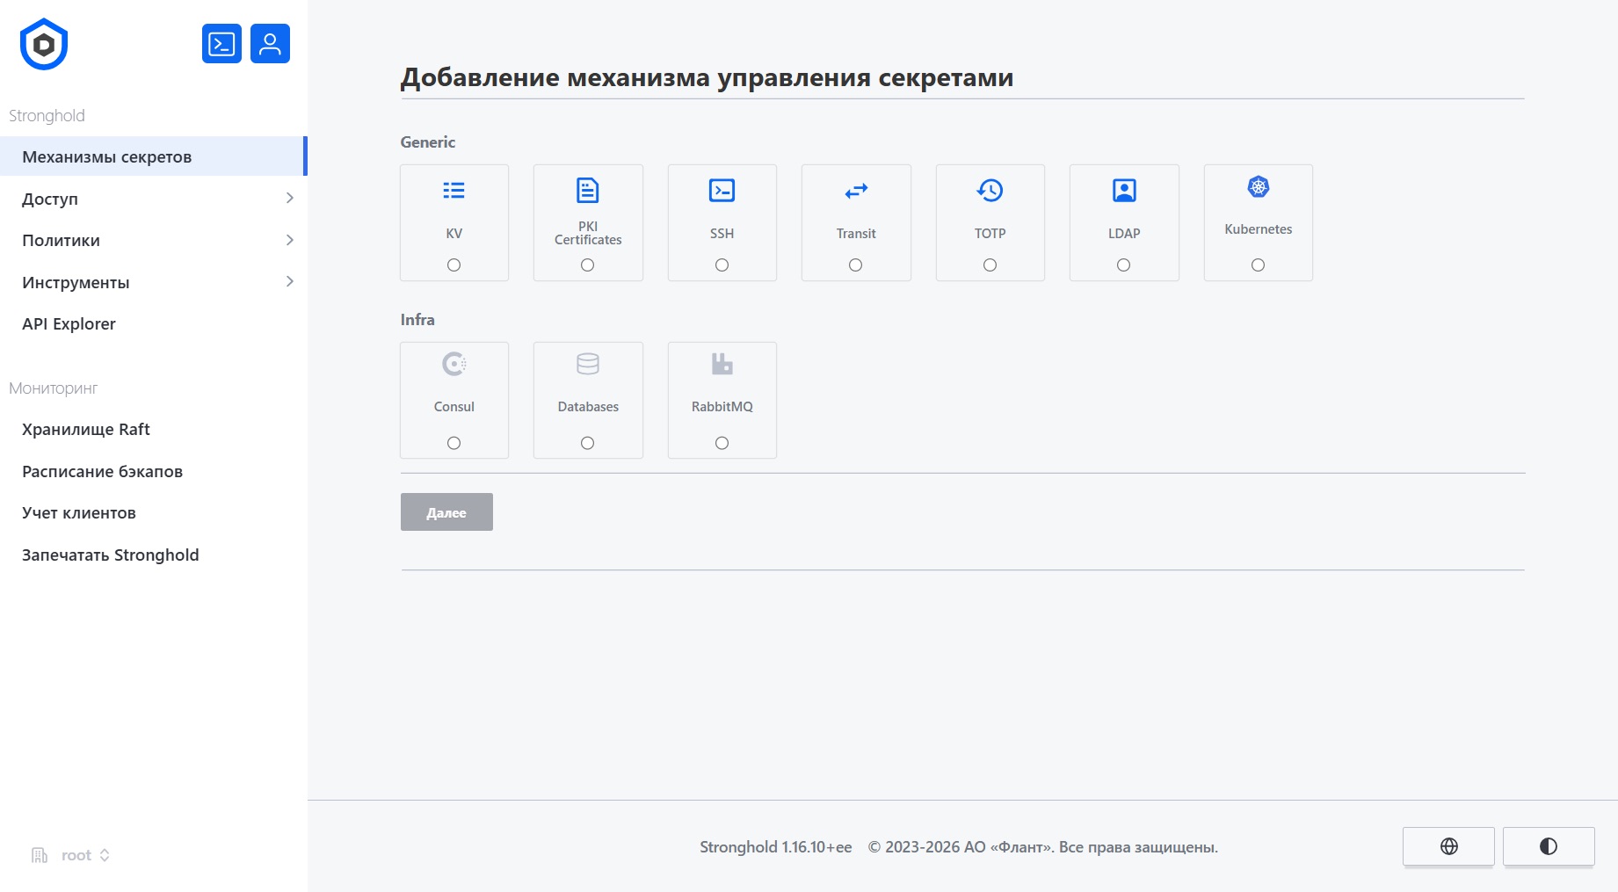Click the KV list icon
The width and height of the screenshot is (1618, 892).
[454, 190]
